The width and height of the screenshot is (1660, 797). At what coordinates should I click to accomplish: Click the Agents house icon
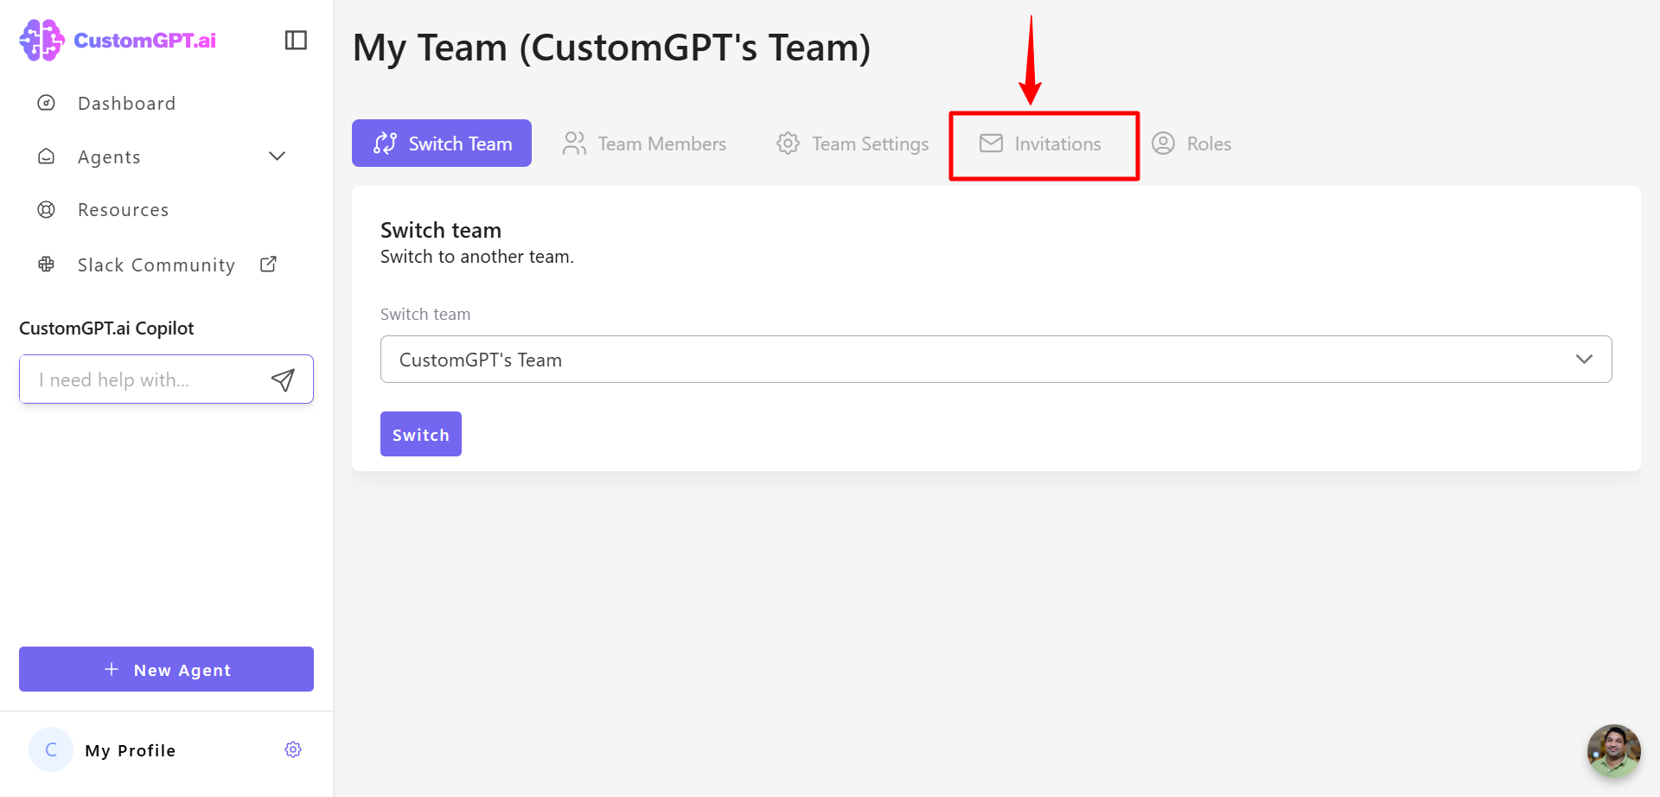coord(47,156)
